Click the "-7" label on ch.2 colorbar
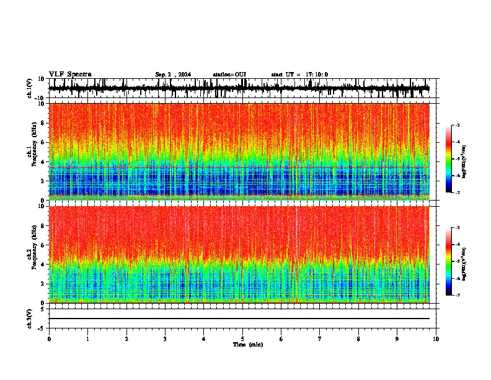The width and height of the screenshot is (491, 380). tap(457, 296)
